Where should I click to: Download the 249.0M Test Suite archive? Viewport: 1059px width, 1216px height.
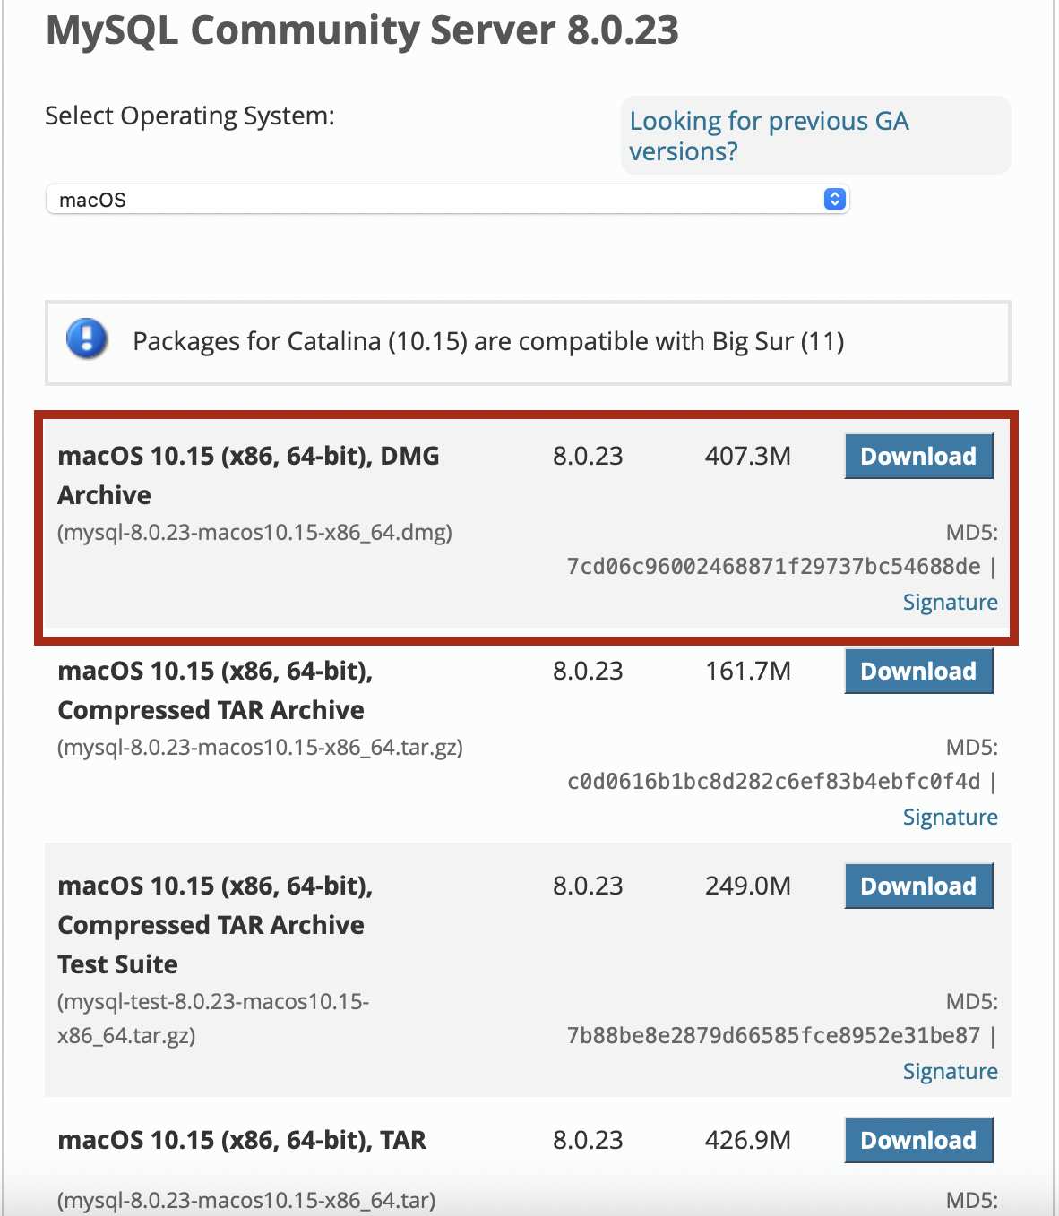click(x=918, y=886)
